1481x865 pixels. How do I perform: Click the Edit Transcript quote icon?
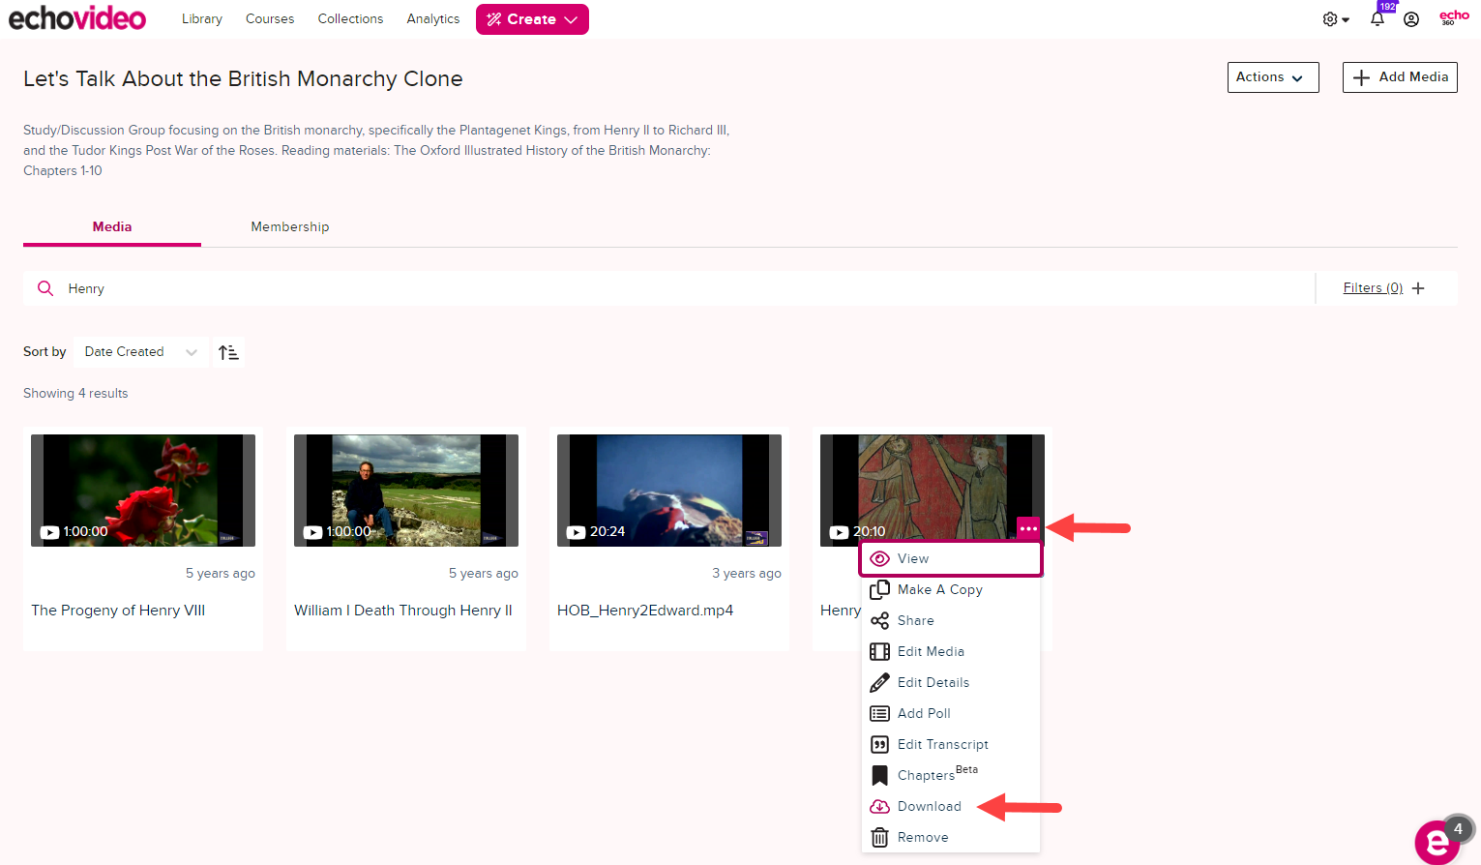pos(879,744)
